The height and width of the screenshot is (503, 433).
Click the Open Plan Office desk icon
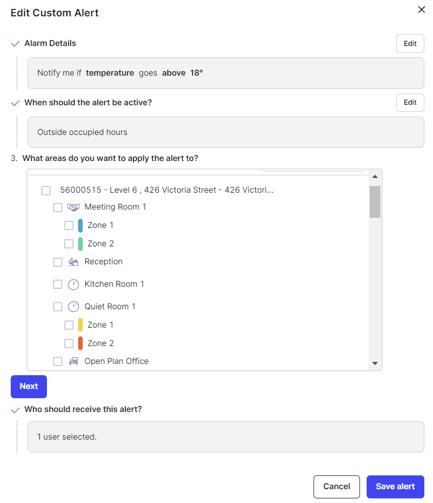click(x=74, y=361)
